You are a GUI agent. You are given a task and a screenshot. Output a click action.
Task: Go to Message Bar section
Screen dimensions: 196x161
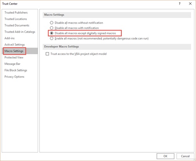(x=12, y=64)
